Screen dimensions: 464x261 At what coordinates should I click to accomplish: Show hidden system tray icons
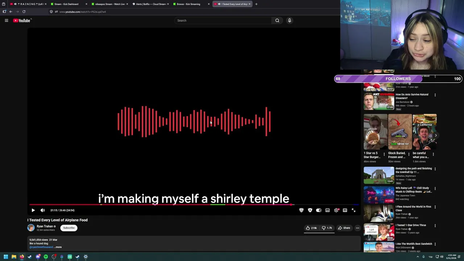(418, 257)
